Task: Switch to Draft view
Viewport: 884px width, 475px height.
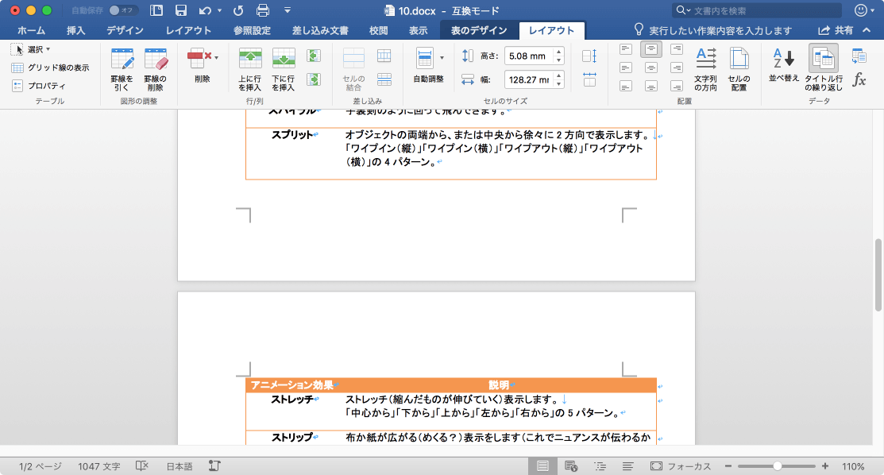Action: [x=627, y=466]
